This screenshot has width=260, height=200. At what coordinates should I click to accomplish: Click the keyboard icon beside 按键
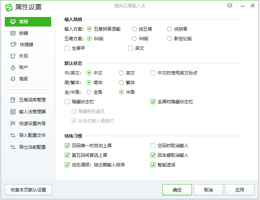pos(13,33)
